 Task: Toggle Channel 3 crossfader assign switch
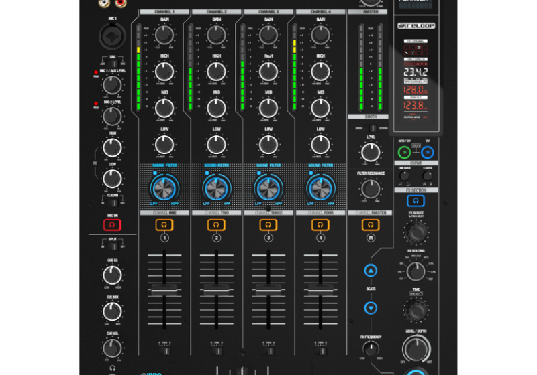(269, 350)
